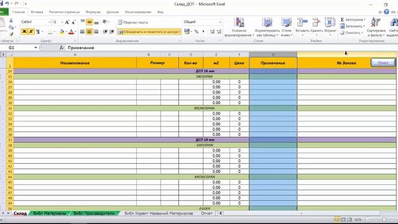Open the Формулы ribbon tab
This screenshot has width=398, height=224.
[93, 12]
